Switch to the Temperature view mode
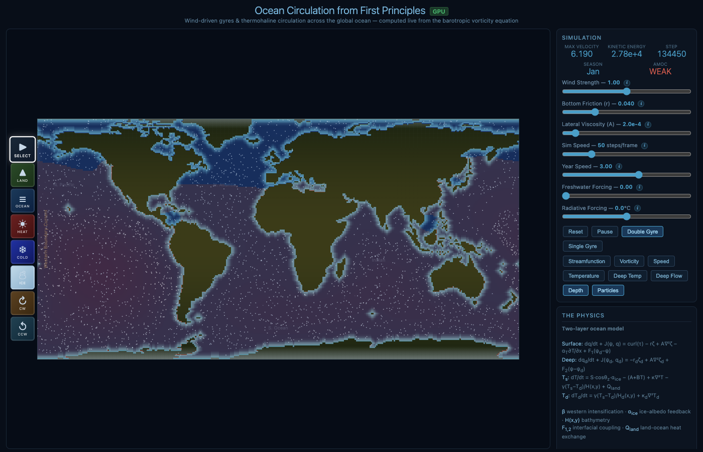Screen dimensions: 703x452 (583, 276)
